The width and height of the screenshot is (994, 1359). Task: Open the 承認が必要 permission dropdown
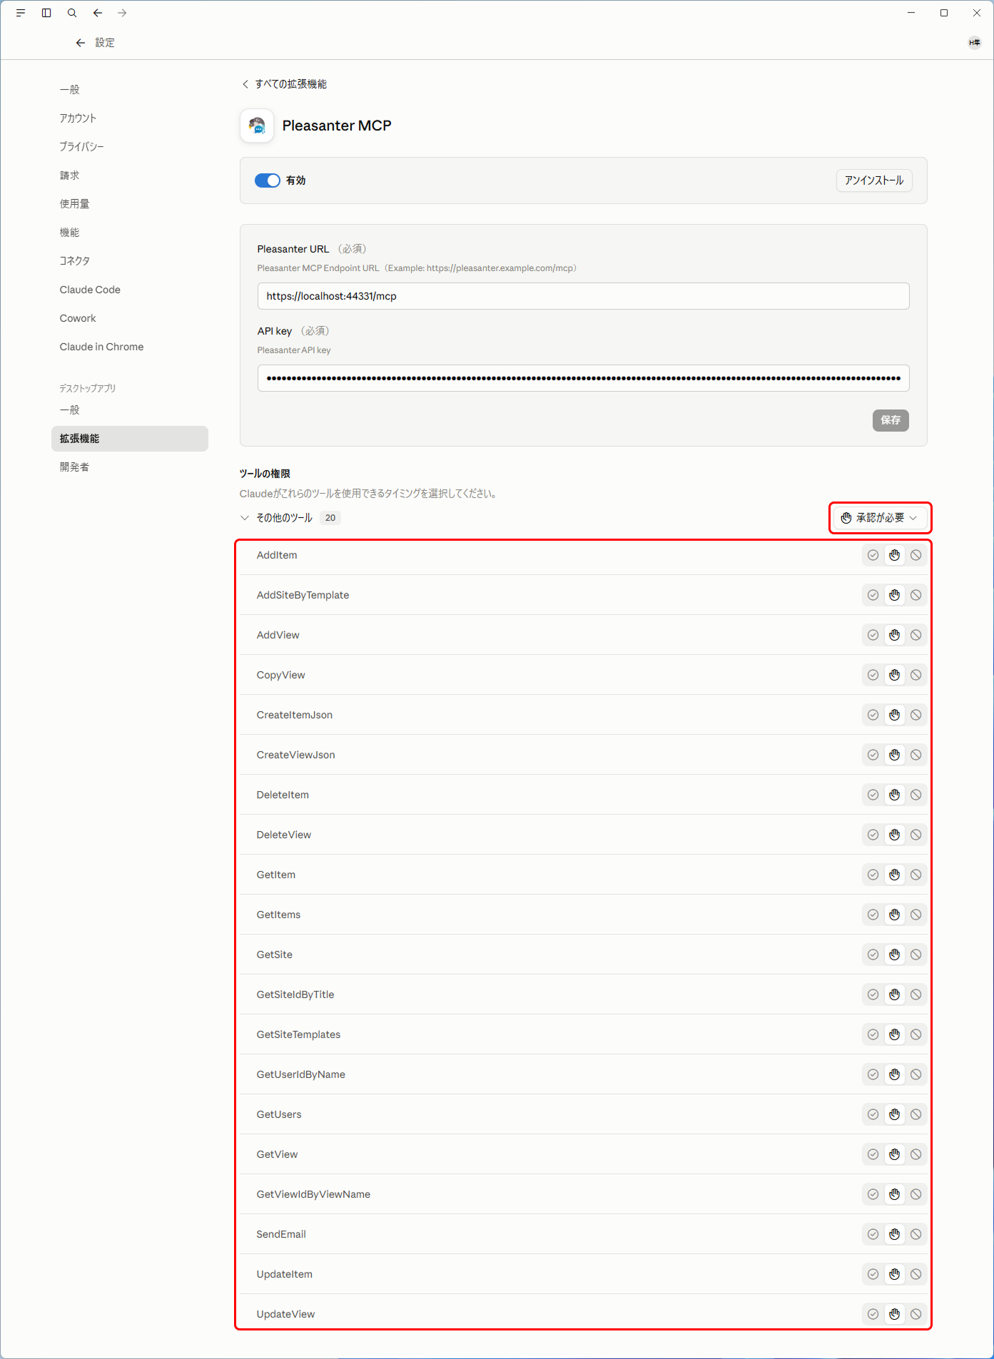click(x=880, y=518)
